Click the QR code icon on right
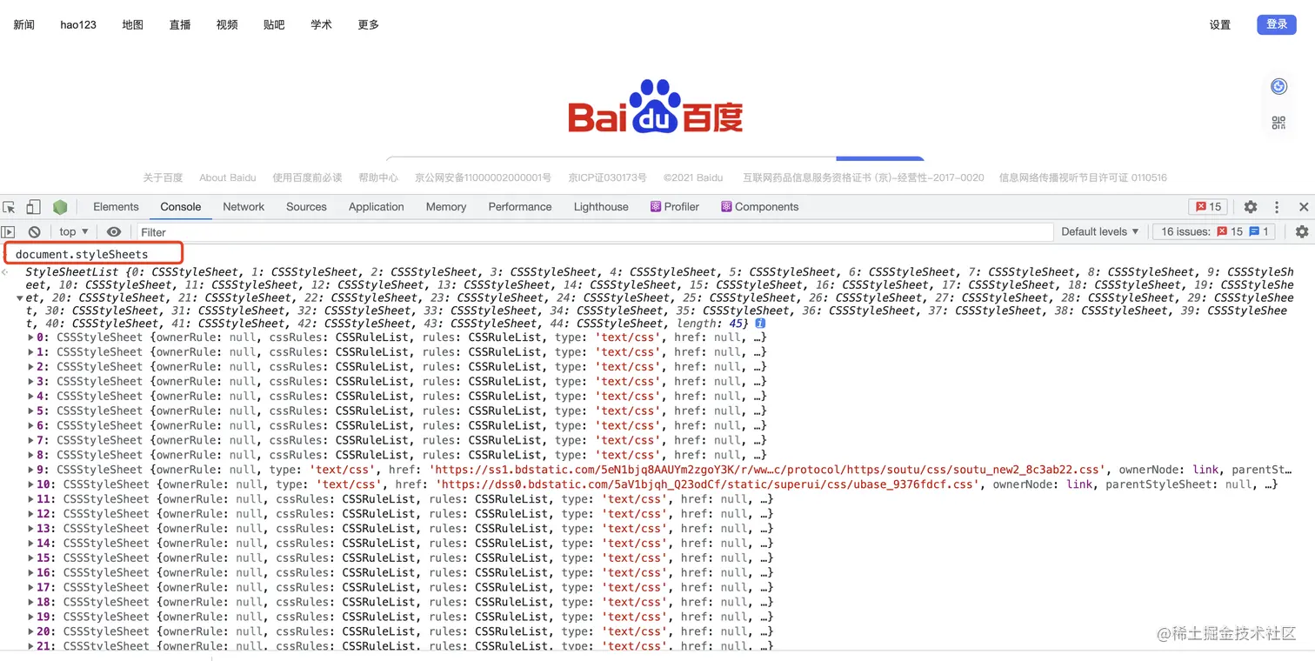 pyautogui.click(x=1278, y=123)
